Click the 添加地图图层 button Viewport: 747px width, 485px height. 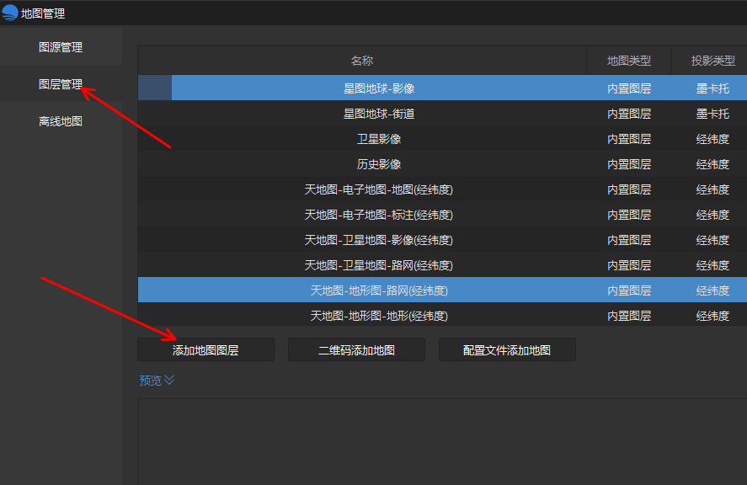205,349
